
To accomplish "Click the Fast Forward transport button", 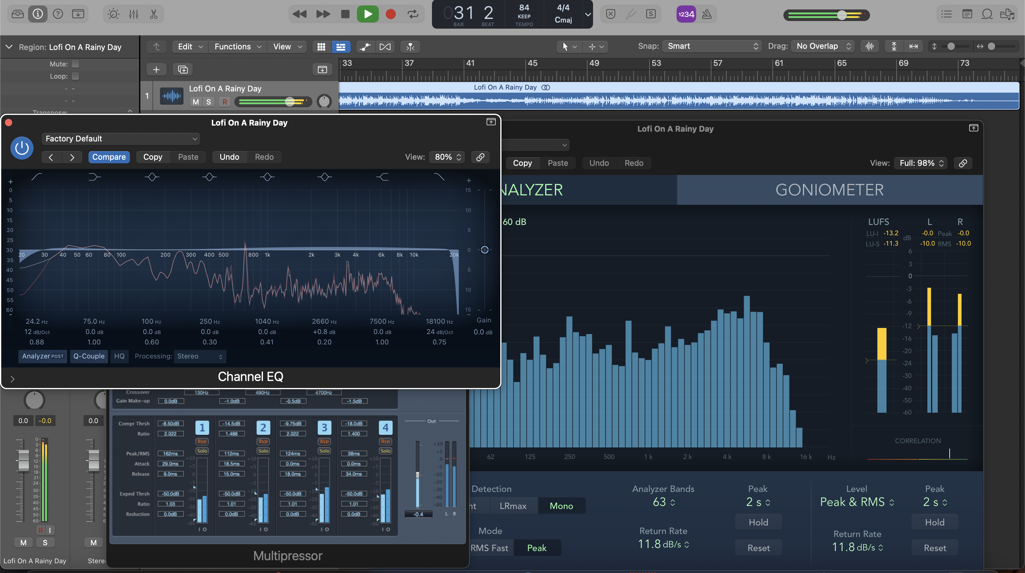I will (x=323, y=14).
